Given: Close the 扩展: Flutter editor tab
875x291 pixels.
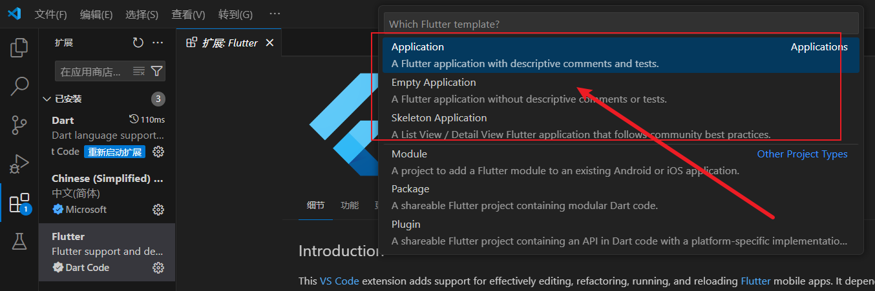Looking at the screenshot, I should [x=270, y=43].
